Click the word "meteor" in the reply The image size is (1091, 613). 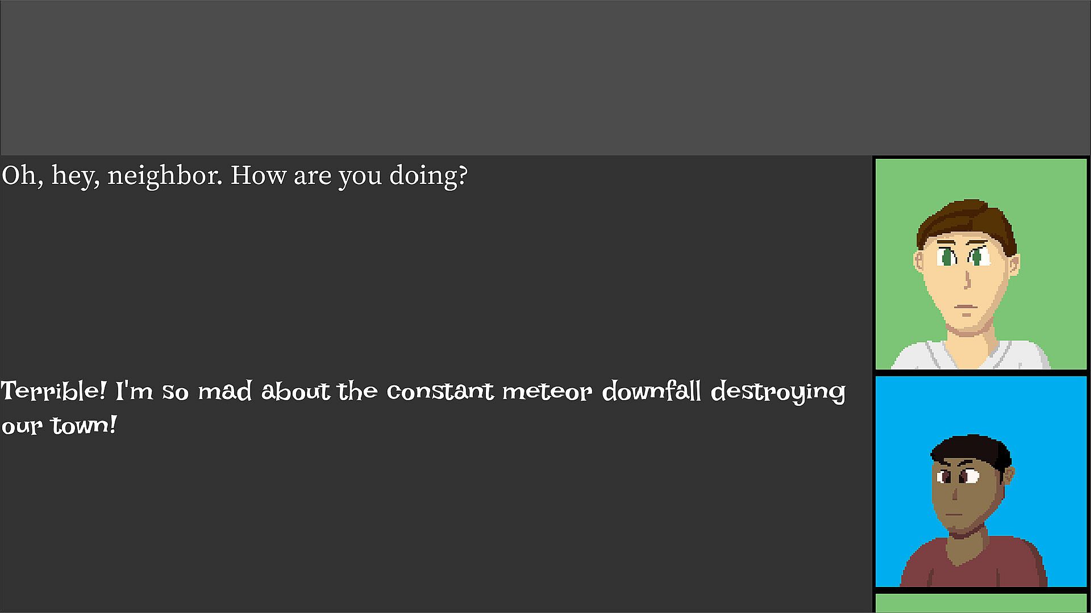(547, 392)
